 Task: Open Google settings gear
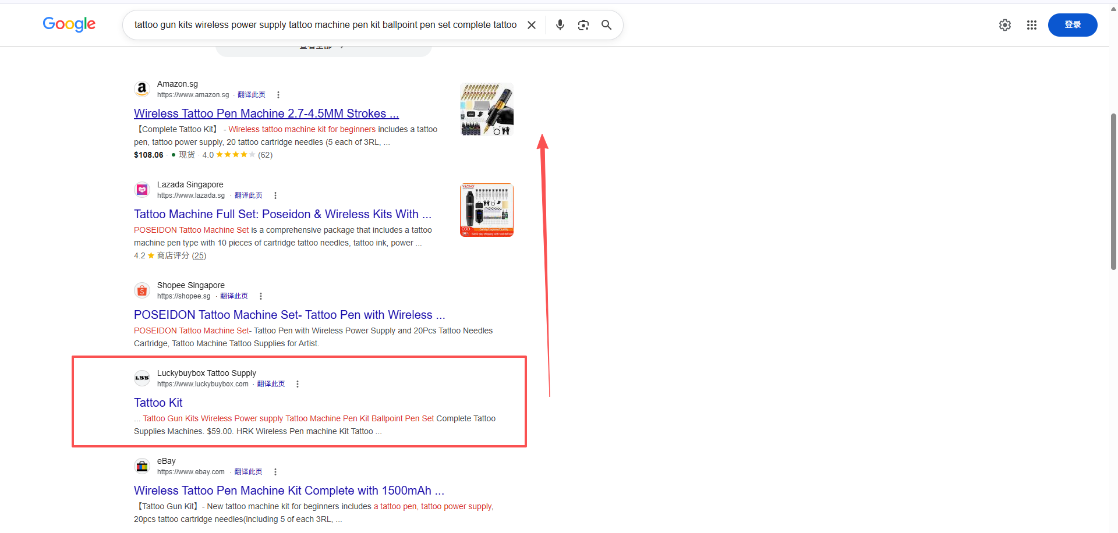click(1005, 25)
